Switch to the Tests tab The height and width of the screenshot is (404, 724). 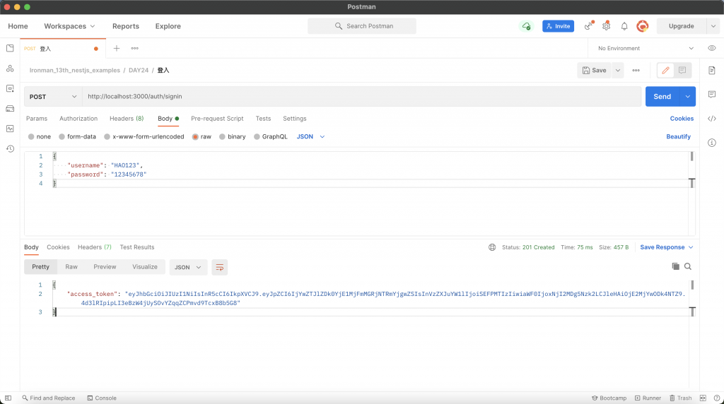[263, 119]
